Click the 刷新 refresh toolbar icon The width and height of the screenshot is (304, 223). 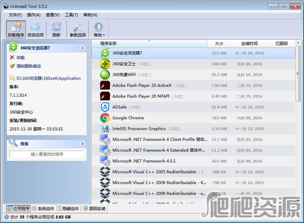56,29
